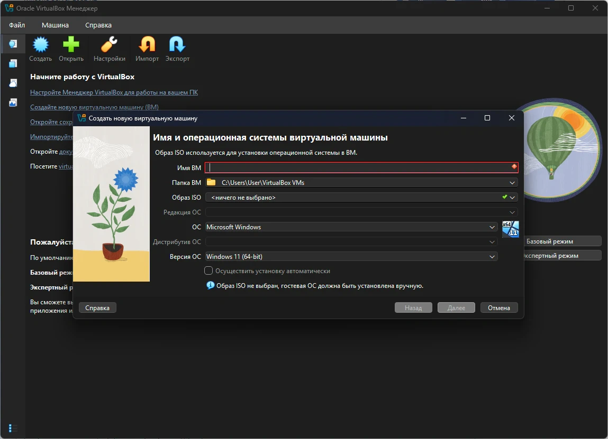Click the yellow folder icon in Папка ВМ
Viewport: 608px width, 439px height.
[211, 182]
